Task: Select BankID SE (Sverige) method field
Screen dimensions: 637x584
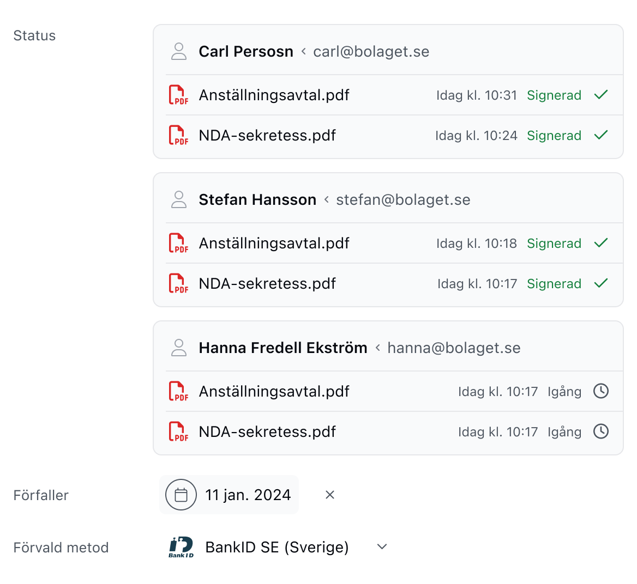Action: (278, 547)
